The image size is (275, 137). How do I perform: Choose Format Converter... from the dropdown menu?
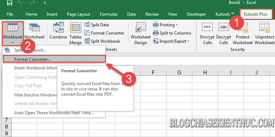point(54,59)
